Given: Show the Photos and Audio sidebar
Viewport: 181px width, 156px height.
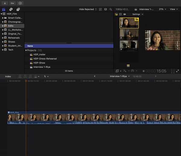Looking at the screenshot, I should (x=11, y=9).
